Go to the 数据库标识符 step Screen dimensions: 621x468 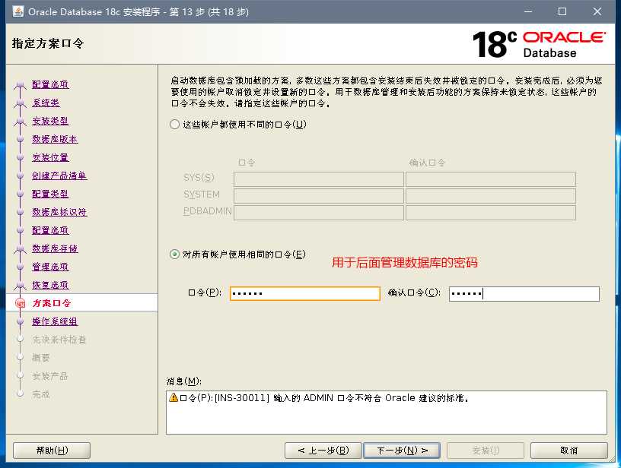(x=59, y=212)
